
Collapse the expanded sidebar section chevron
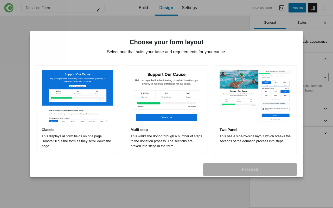tap(325, 59)
